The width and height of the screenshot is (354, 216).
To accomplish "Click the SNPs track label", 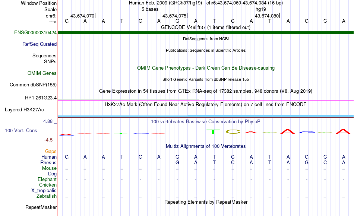I will (x=50, y=61).
